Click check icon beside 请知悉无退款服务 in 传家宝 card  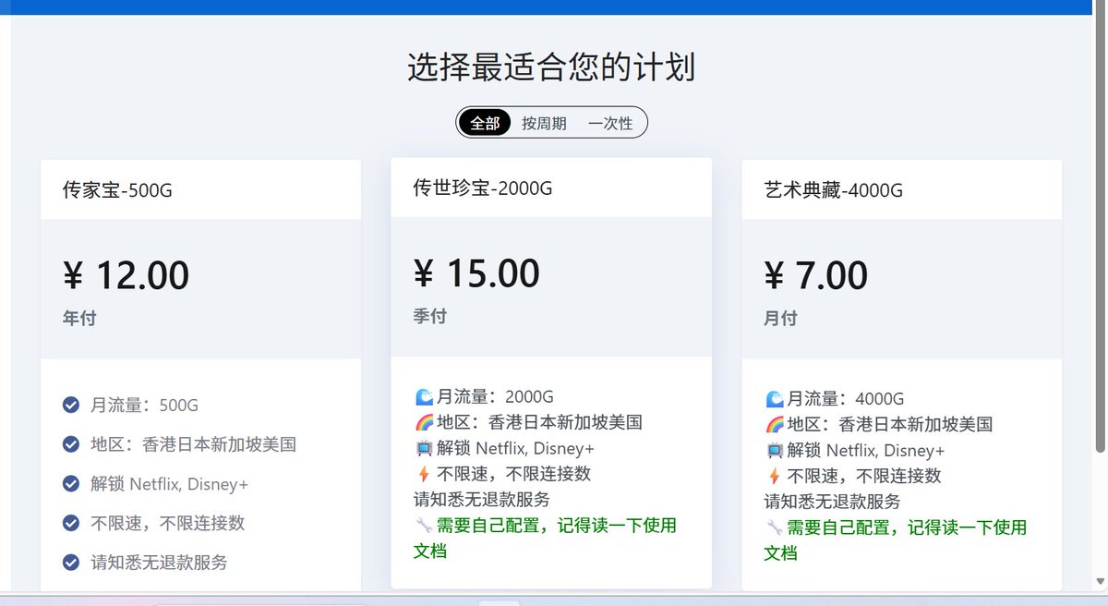tap(71, 562)
